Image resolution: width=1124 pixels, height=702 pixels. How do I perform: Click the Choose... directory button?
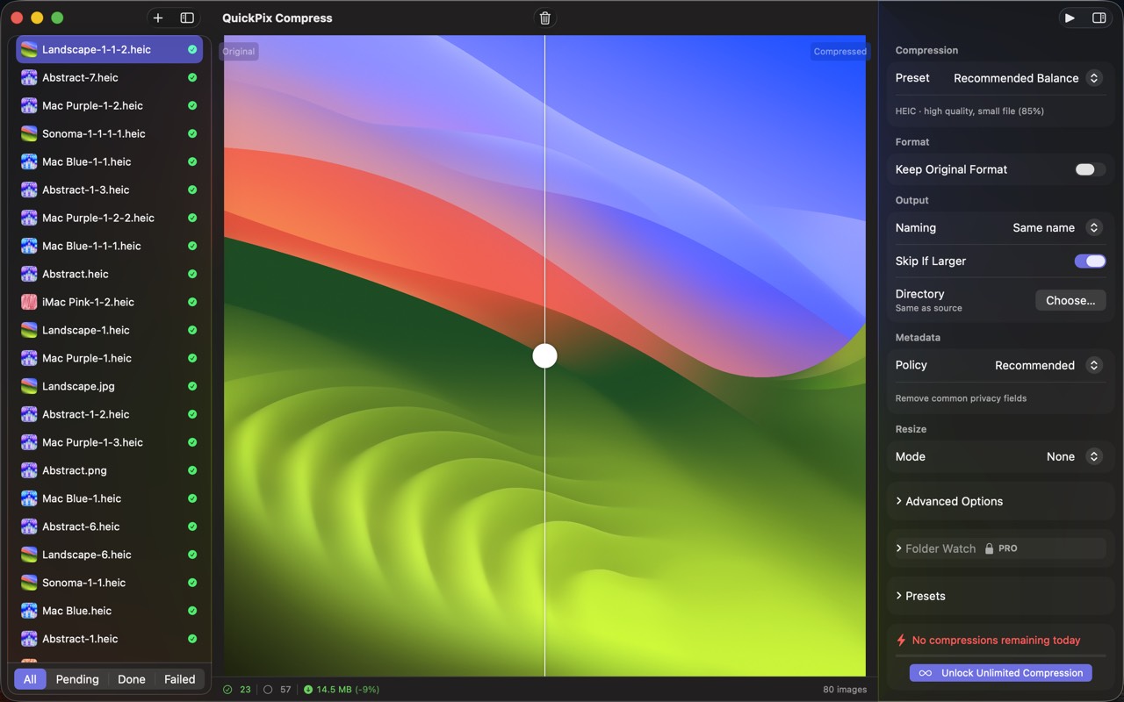coord(1070,300)
